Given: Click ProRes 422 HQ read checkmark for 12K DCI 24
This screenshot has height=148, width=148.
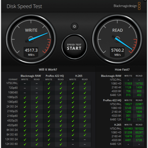Looking at the screenshot, I should (61, 140).
